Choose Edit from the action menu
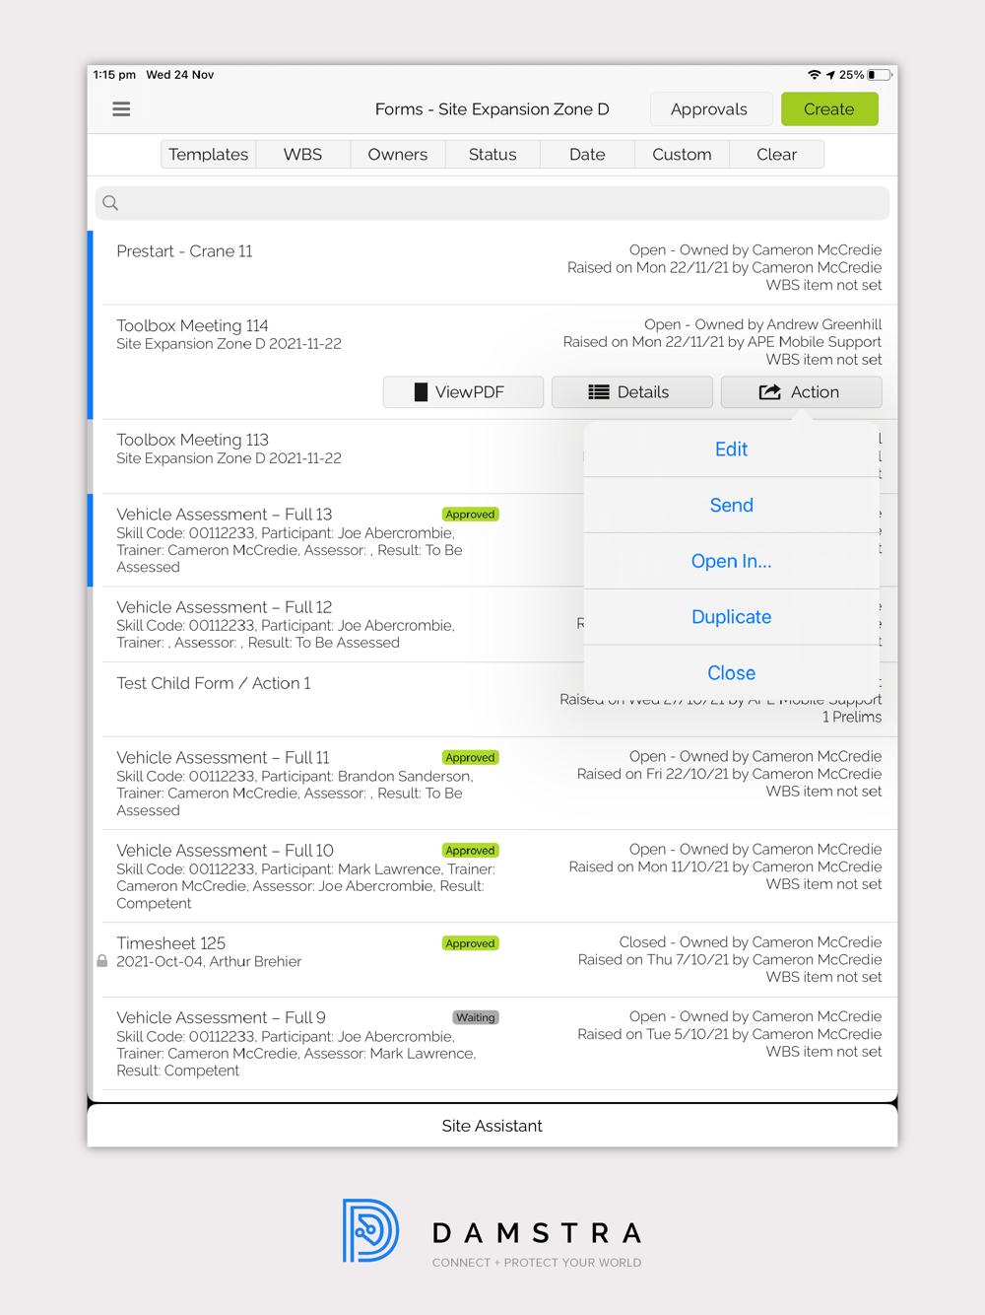The height and width of the screenshot is (1315, 985). click(731, 450)
